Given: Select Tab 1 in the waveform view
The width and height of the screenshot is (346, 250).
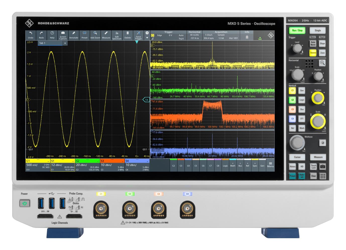Looking at the screenshot, I should (x=50, y=43).
